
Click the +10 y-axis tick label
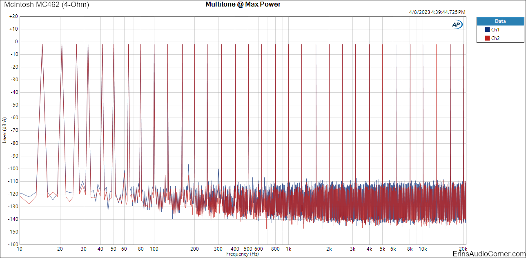tap(13, 29)
